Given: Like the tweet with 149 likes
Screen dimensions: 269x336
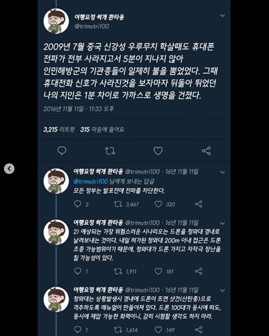Looking at the screenshot, I should coord(158,330).
